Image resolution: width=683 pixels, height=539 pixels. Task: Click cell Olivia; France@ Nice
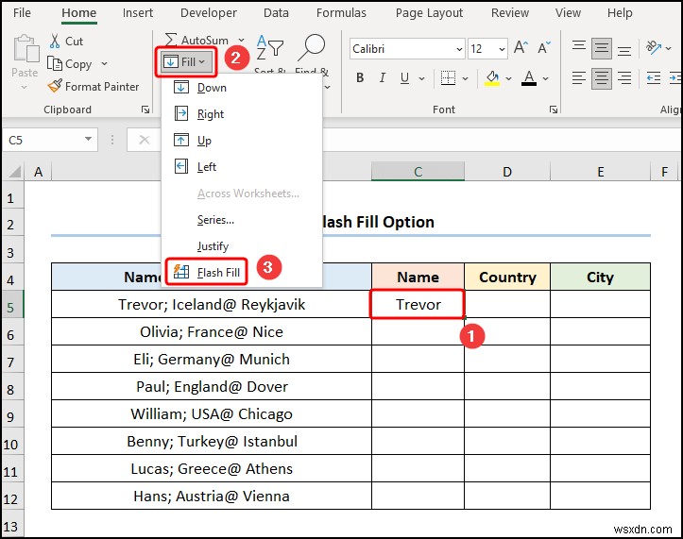click(x=212, y=331)
